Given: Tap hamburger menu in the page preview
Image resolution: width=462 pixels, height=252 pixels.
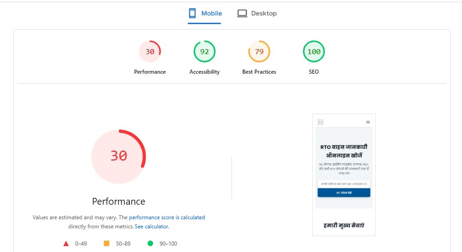Looking at the screenshot, I should click(x=368, y=122).
